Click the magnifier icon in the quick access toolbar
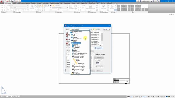 click(x=12, y=1)
